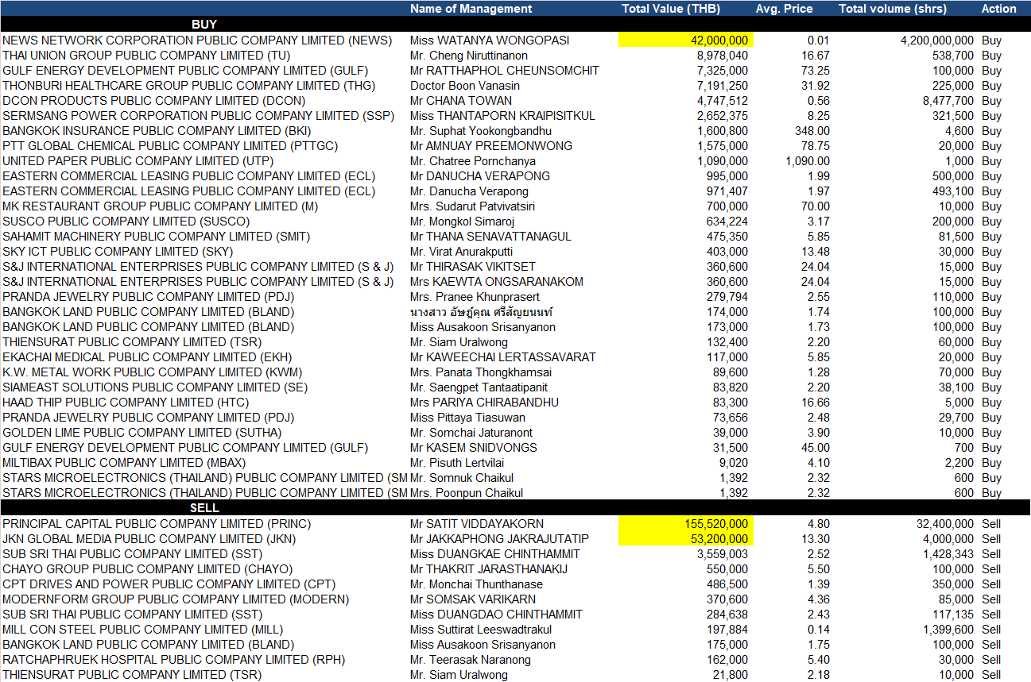This screenshot has height=682, width=1031.
Task: Click Mr. Cheng Niruttinanon name cell
Action: (x=469, y=56)
